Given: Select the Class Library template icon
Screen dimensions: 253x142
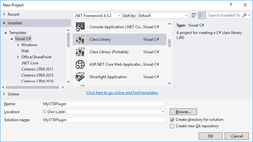Looking at the screenshot, I should pos(80,39).
